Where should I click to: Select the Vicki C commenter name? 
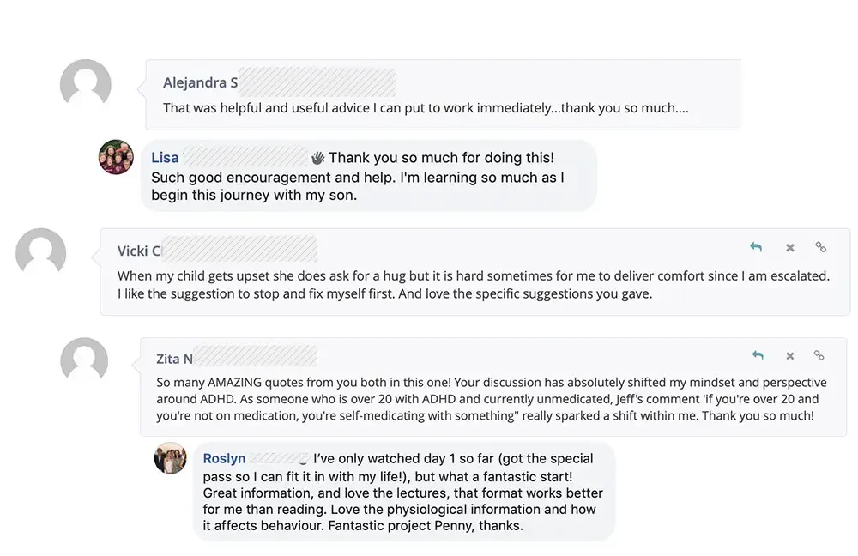coord(139,251)
